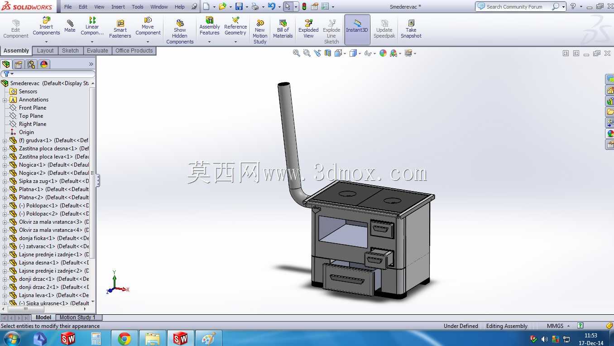Click the Help question mark button
614x346 pixels.
click(x=573, y=6)
